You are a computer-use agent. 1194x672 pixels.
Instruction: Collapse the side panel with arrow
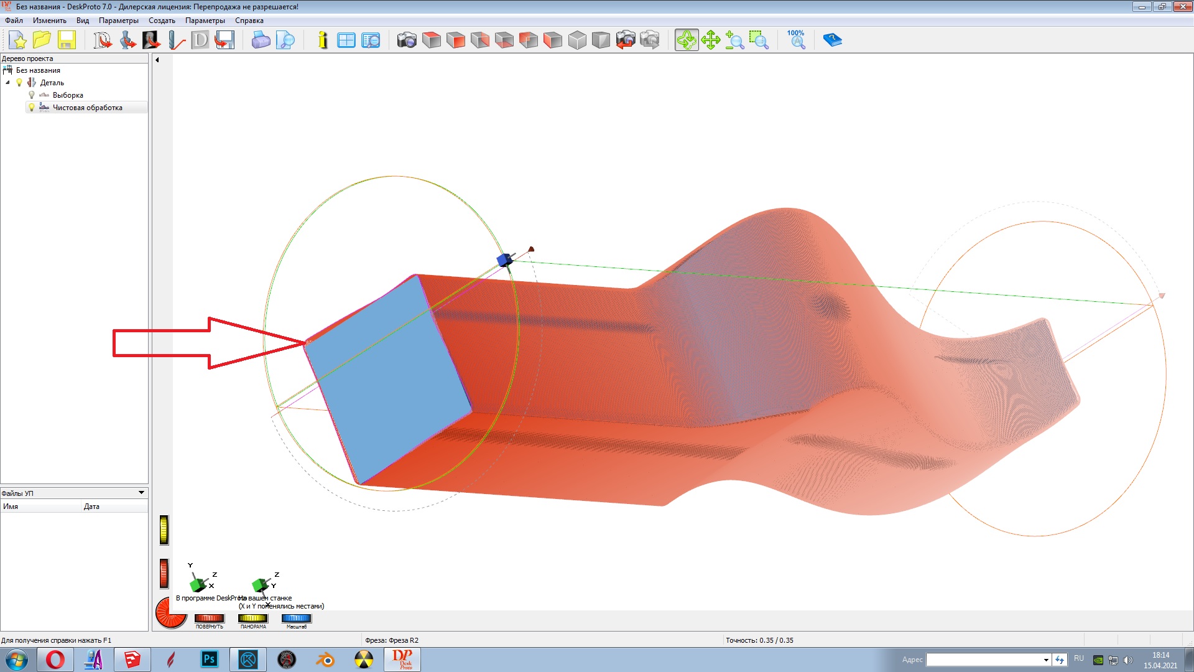[x=157, y=60]
